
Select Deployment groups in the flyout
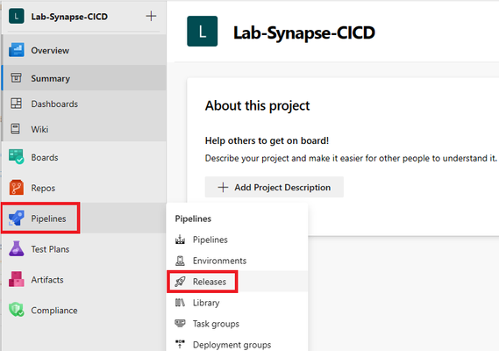232,345
